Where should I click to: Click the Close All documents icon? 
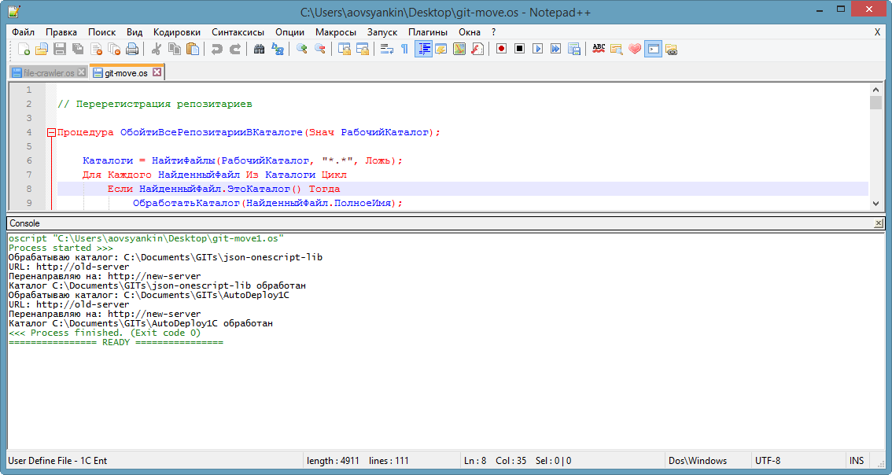click(x=114, y=50)
